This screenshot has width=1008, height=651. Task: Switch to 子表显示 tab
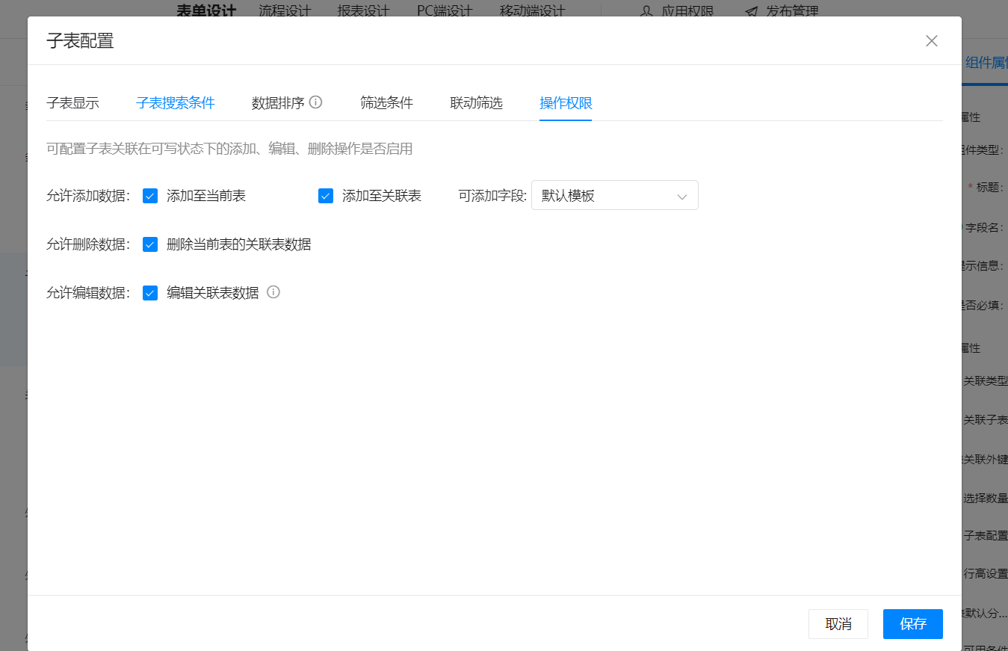(x=72, y=103)
